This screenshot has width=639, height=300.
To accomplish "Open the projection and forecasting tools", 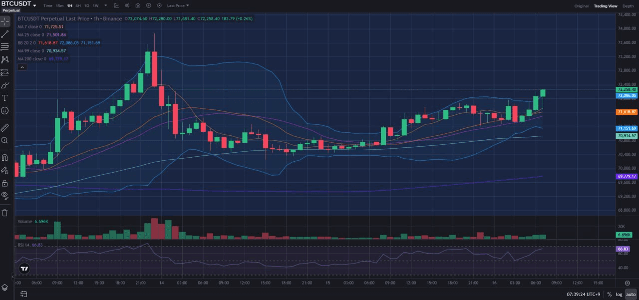I will tap(5, 72).
